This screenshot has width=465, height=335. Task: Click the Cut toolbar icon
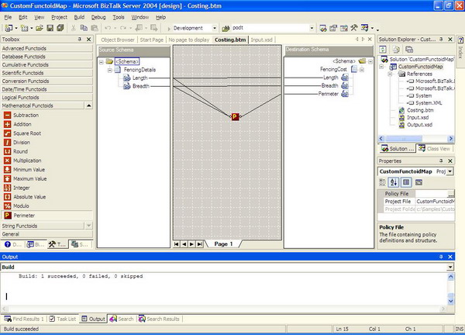tap(74, 28)
